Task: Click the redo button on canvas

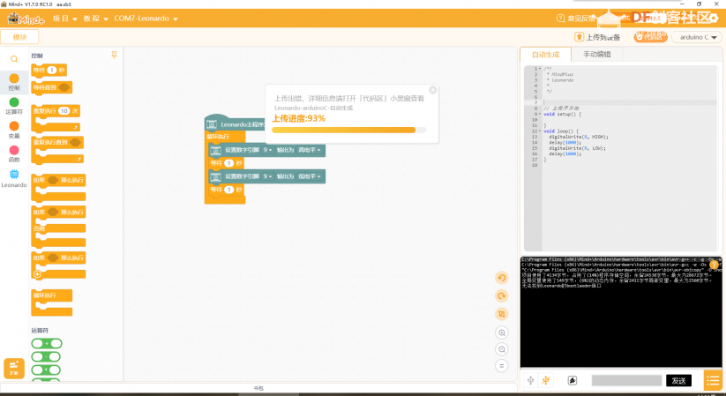Action: click(501, 296)
